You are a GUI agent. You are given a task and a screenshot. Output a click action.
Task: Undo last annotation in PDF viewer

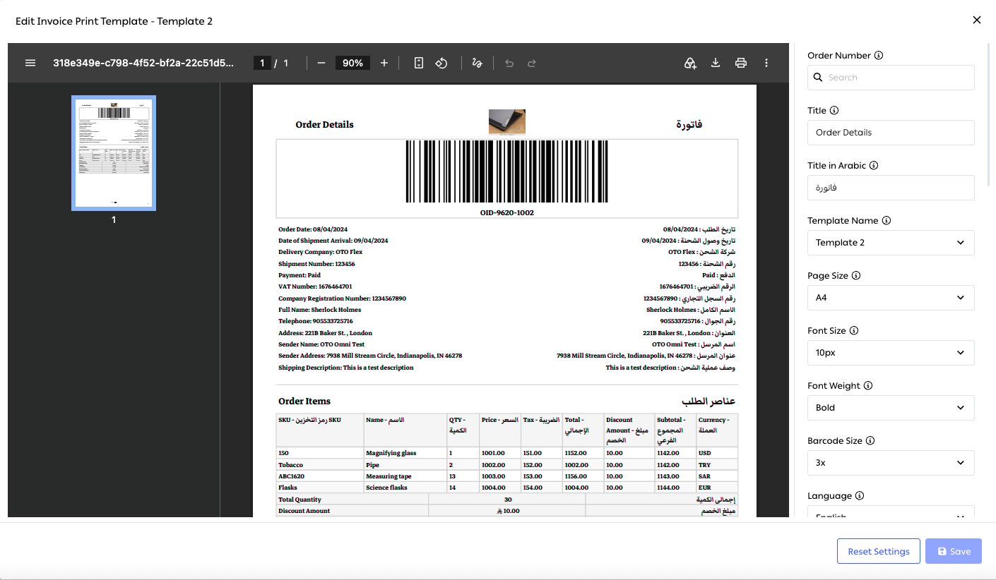coord(509,63)
